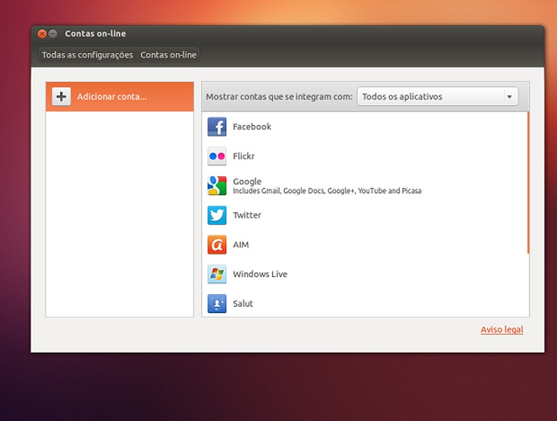Select the Facebook label in list
Screen dimensions: 557x421
point(252,126)
